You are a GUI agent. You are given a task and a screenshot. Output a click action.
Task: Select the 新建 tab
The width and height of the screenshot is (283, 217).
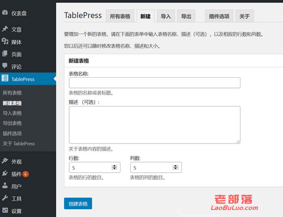[x=145, y=16]
